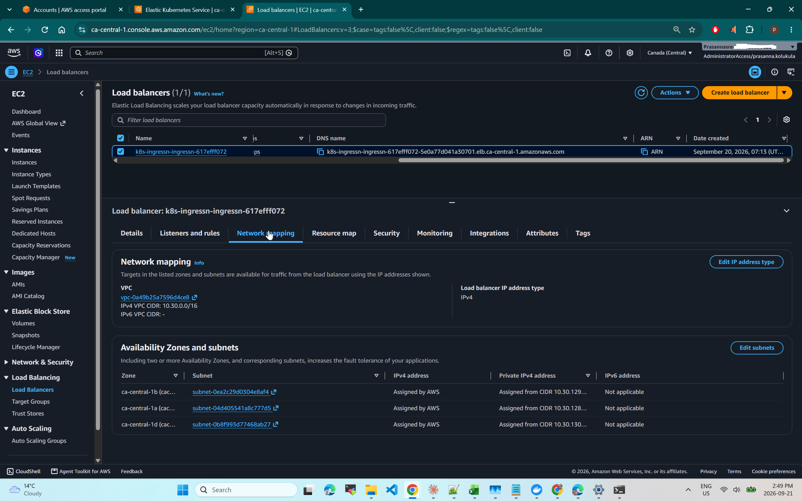The height and width of the screenshot is (501, 802).
Task: Open the vpc-0a49b25a7596d4ce8 link
Action: pos(155,297)
